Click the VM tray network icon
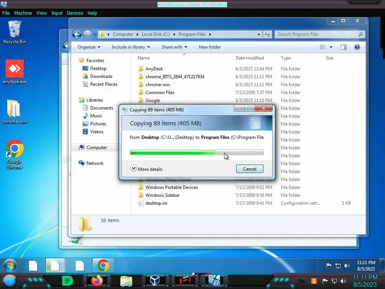This screenshot has height=289, width=385. click(338, 265)
